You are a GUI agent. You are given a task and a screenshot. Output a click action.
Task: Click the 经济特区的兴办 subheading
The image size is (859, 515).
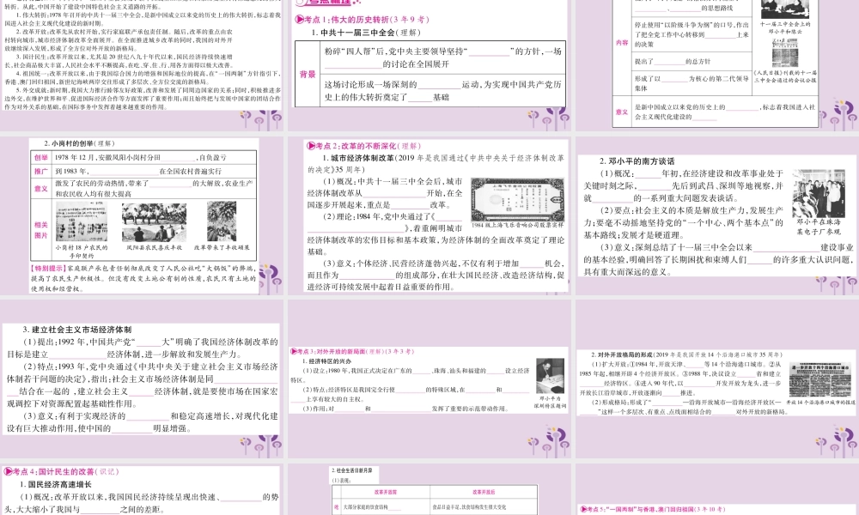[x=327, y=361]
